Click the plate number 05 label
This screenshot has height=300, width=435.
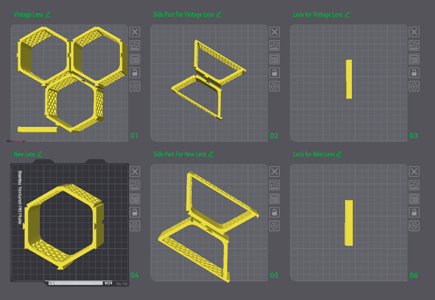point(274,275)
